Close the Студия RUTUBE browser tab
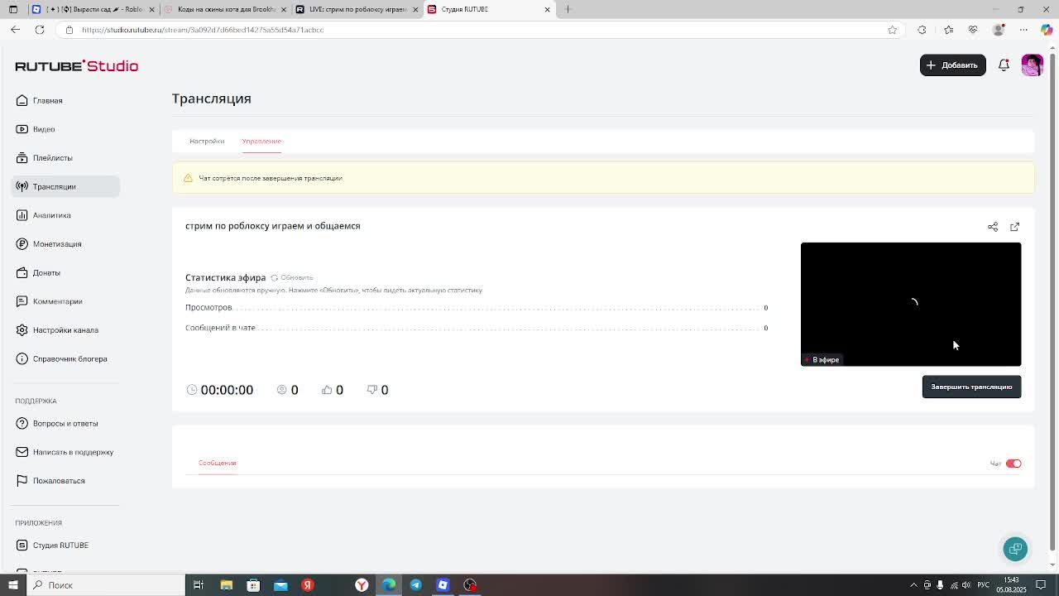 547,9
